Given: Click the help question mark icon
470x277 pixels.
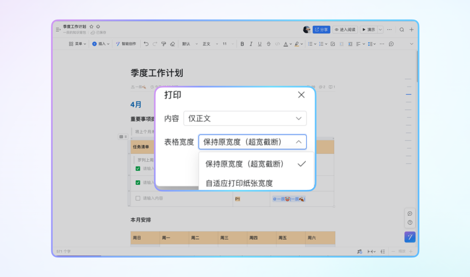Looking at the screenshot, I should [410, 222].
